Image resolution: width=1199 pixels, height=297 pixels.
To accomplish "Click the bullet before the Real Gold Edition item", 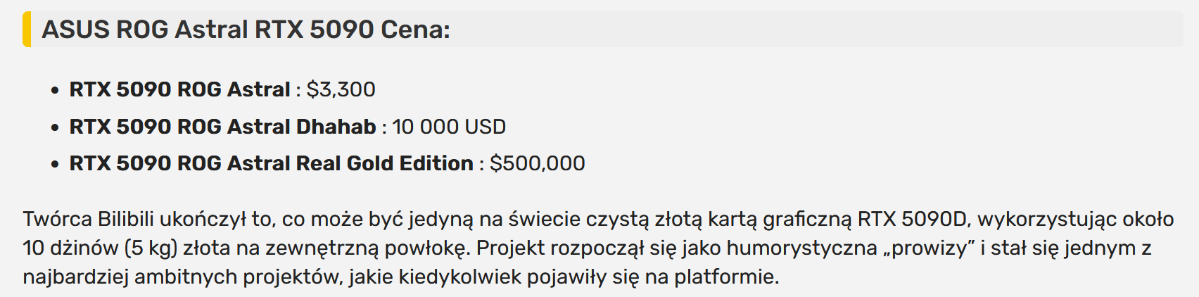I will point(55,165).
